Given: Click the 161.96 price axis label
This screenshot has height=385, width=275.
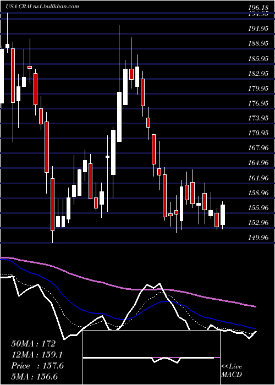Looking at the screenshot, I should coord(258,178).
